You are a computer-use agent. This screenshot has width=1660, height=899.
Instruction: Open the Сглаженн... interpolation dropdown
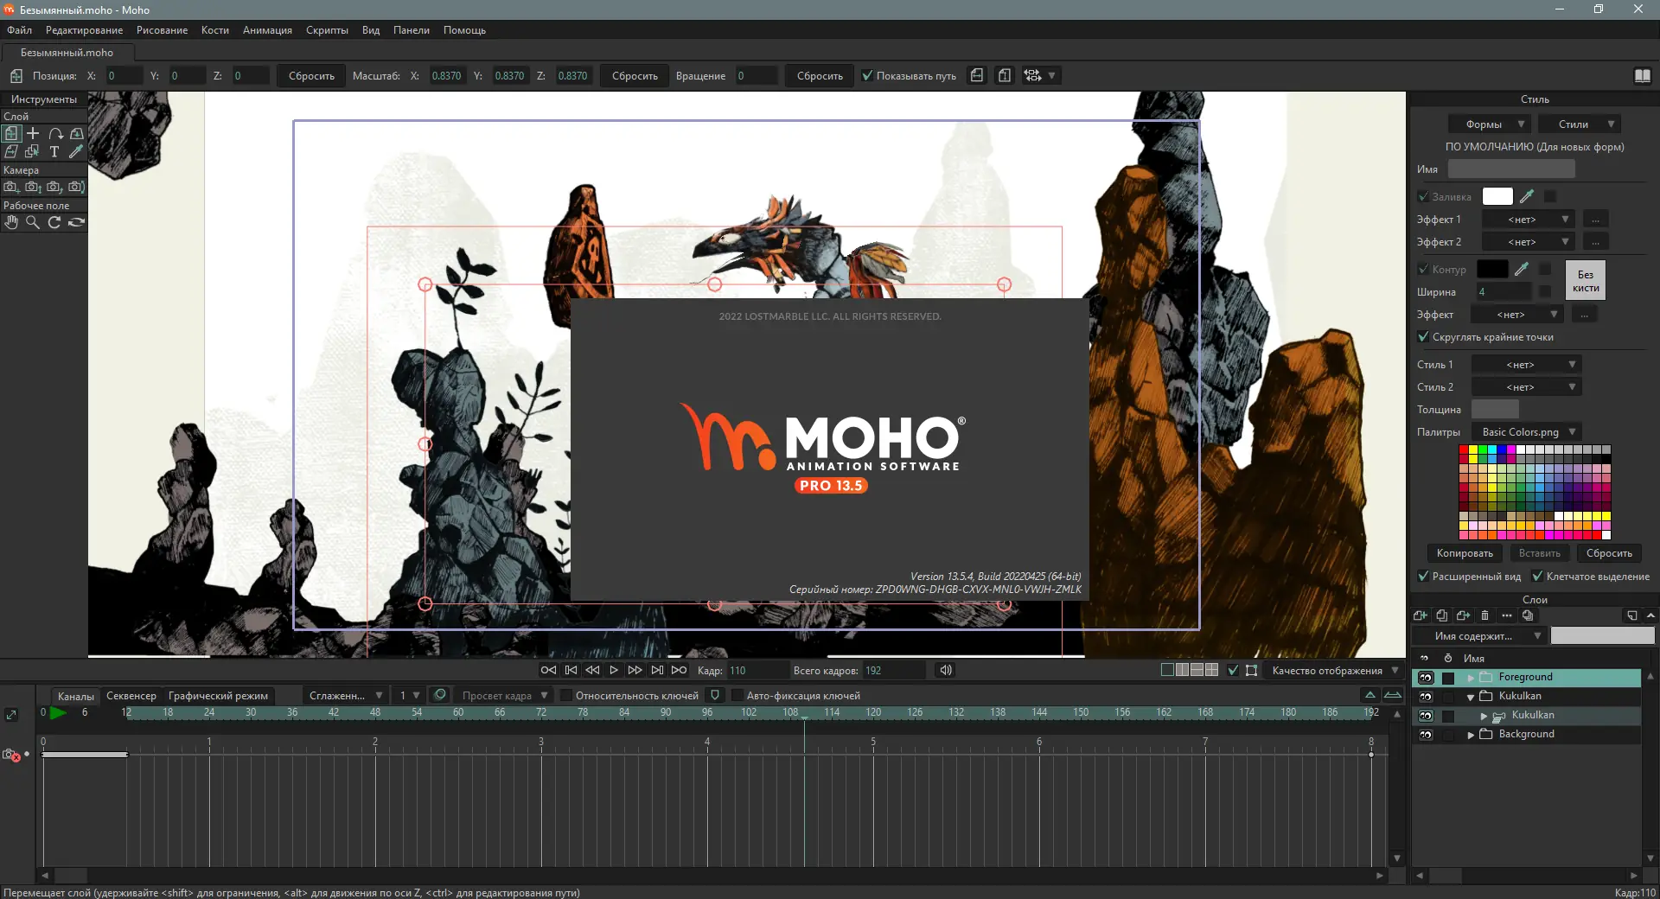345,695
